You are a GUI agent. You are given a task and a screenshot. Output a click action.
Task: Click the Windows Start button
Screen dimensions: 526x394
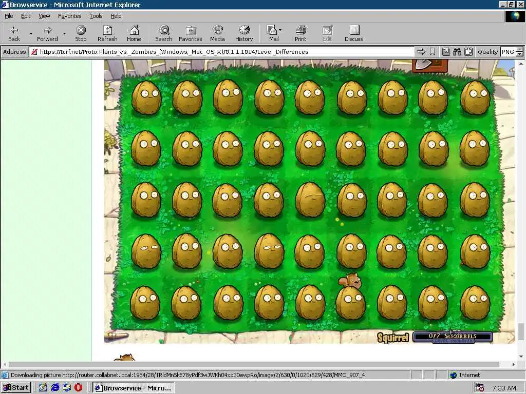[x=16, y=388]
